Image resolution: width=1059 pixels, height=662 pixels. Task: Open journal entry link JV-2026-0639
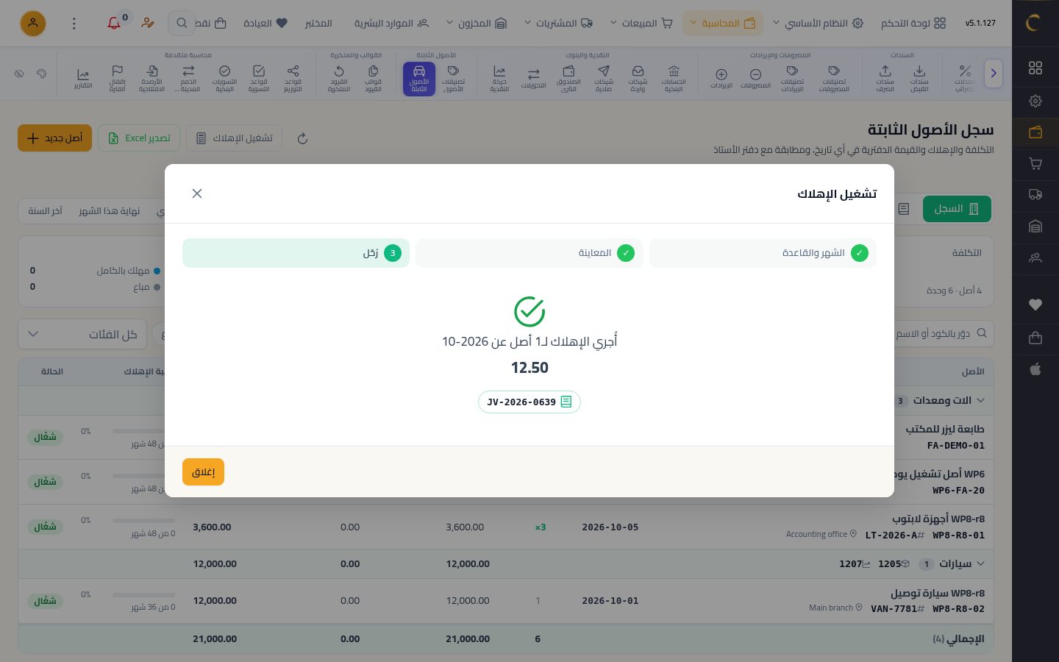(x=529, y=402)
